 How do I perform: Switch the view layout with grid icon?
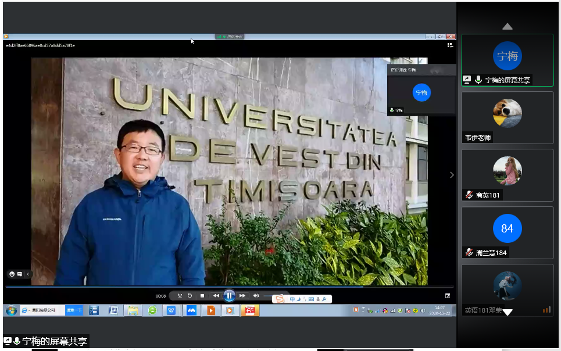point(450,45)
